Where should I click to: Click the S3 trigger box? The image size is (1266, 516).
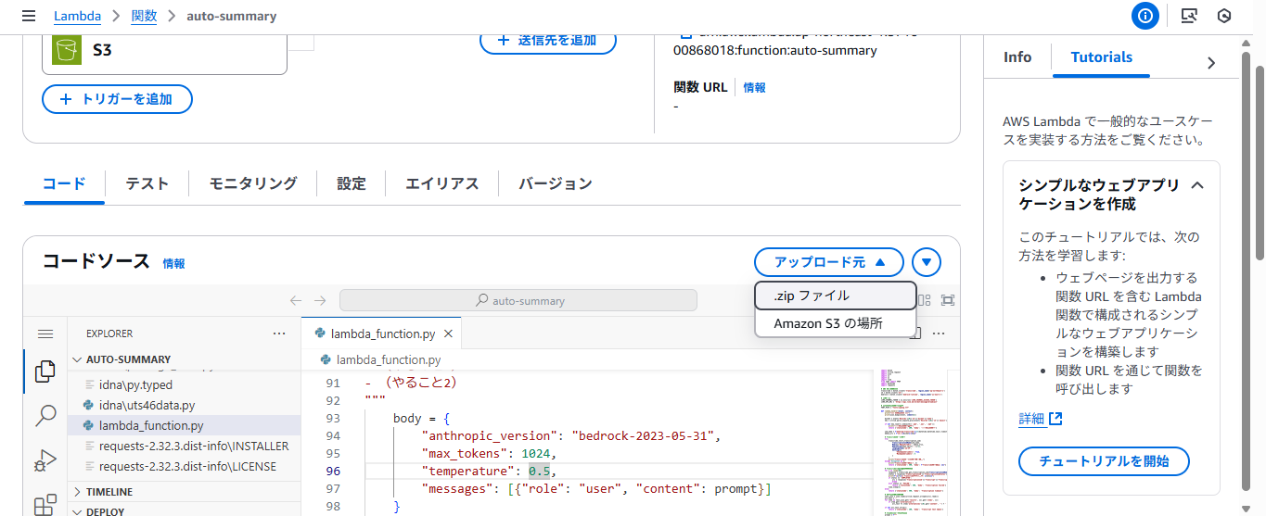(x=164, y=54)
